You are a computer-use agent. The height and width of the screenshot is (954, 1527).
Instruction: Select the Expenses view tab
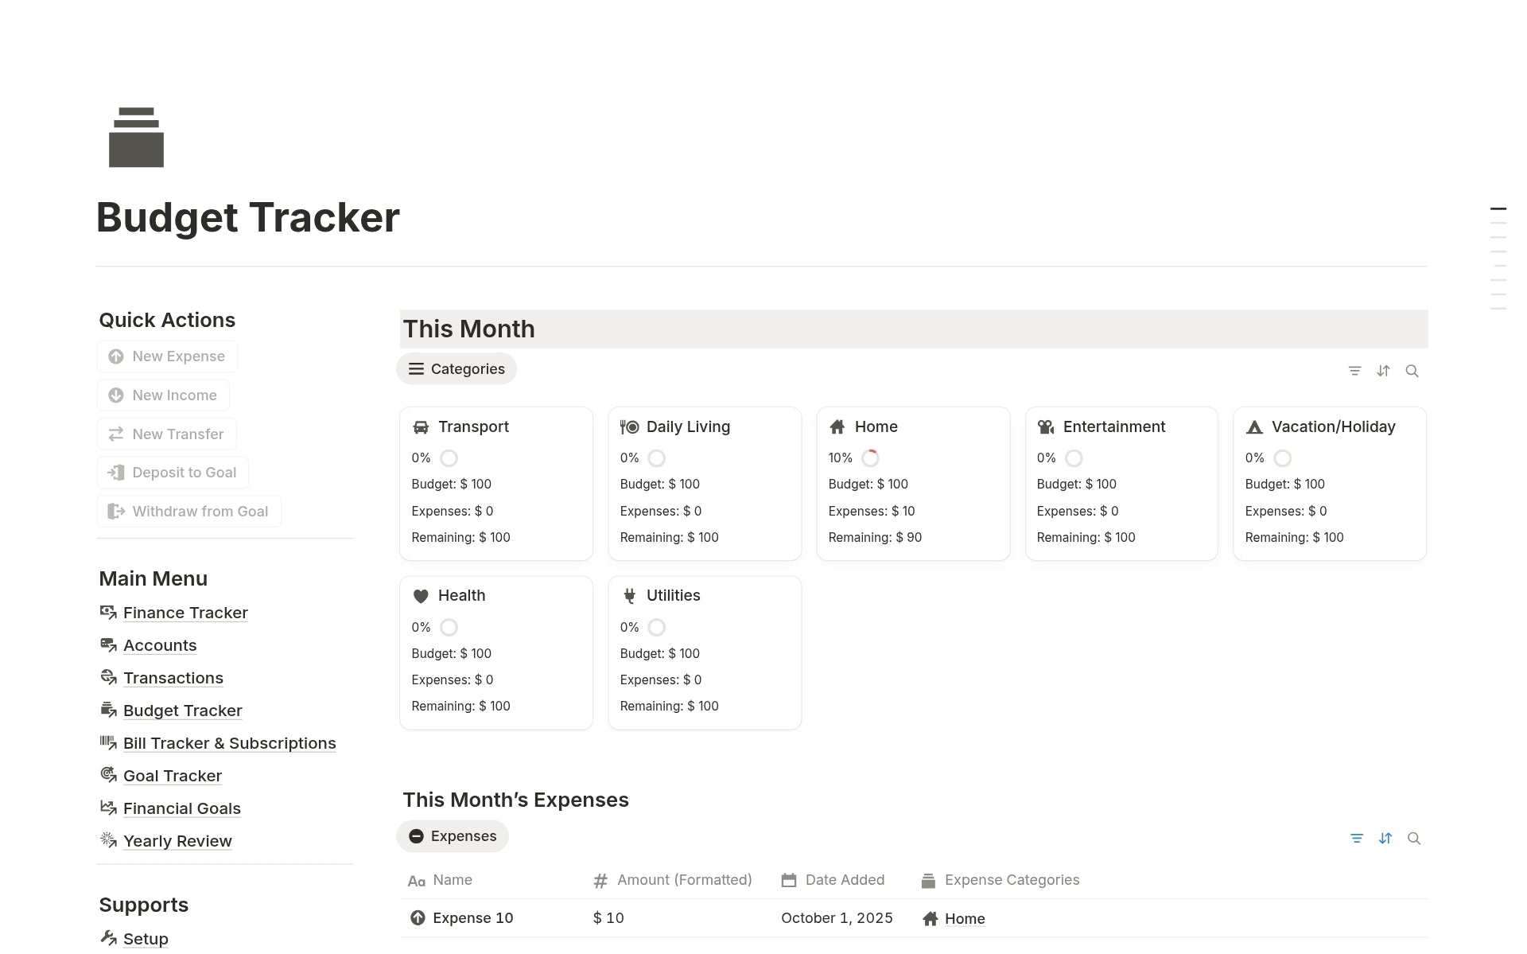click(x=453, y=836)
